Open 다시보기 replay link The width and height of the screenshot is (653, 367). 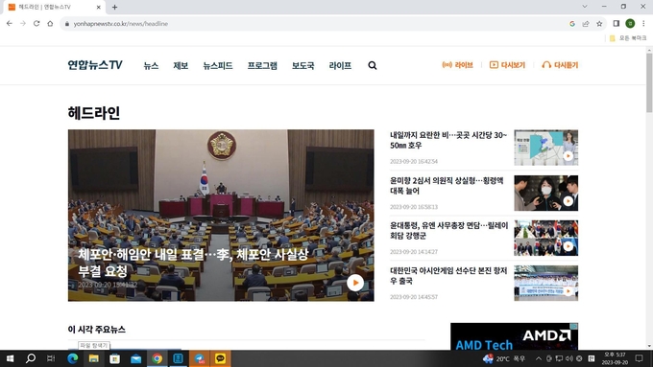click(507, 65)
